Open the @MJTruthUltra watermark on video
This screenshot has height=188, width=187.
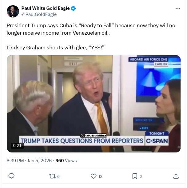(94, 136)
